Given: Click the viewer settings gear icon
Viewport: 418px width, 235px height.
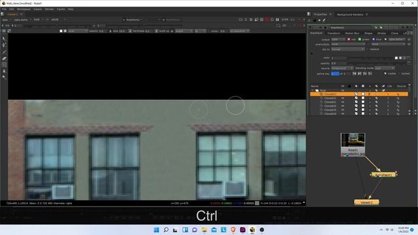Looking at the screenshot, I should pos(4,31).
